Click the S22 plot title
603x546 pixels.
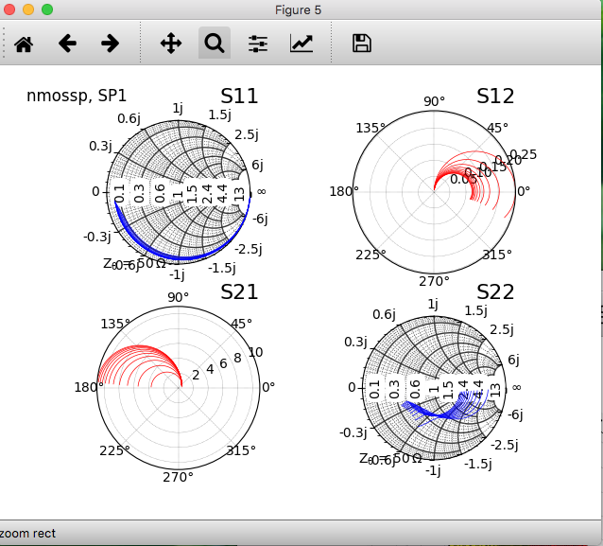point(495,291)
